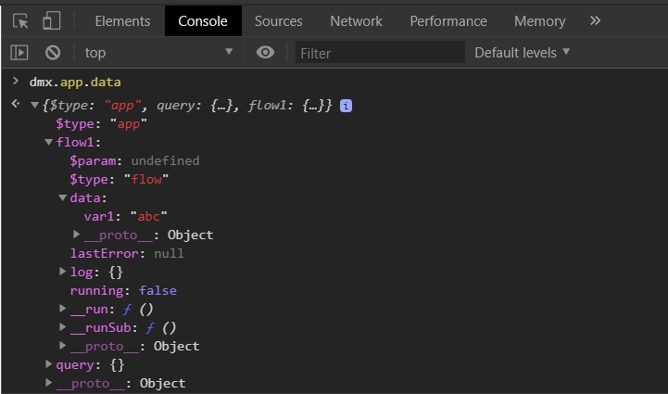Switch to the Elements tab
The height and width of the screenshot is (394, 668).
click(x=122, y=21)
